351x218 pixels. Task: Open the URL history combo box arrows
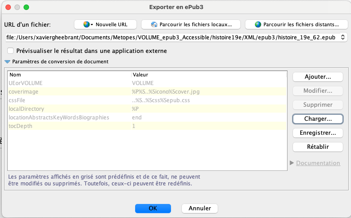(343, 37)
